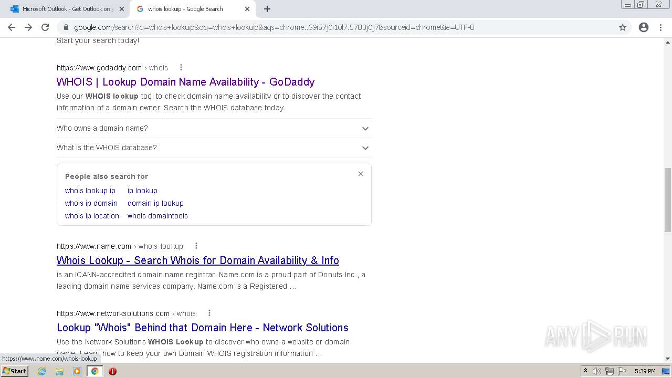
Task: Open the Chrome profile avatar menu
Action: pos(644,27)
